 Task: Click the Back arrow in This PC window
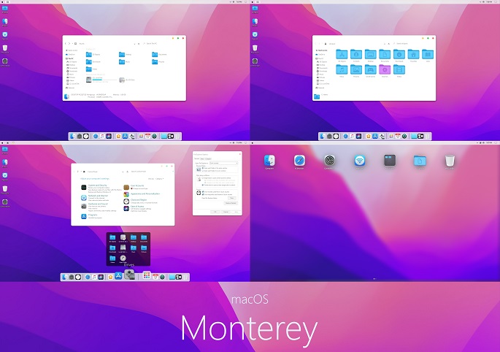click(x=66, y=43)
